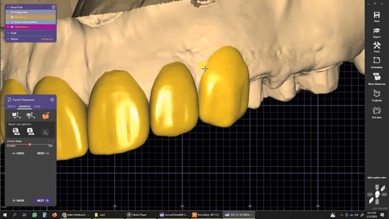Choose the greyed third Upper jaw option icon
The height and width of the screenshot is (219, 389).
coord(45,131)
